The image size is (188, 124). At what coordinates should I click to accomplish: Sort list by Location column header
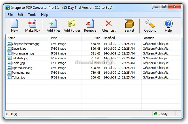[157, 38]
